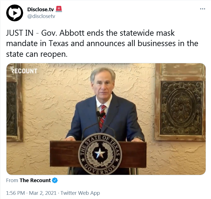Open the @disclosetv handle link
The width and height of the screenshot is (211, 199).
coord(41,16)
